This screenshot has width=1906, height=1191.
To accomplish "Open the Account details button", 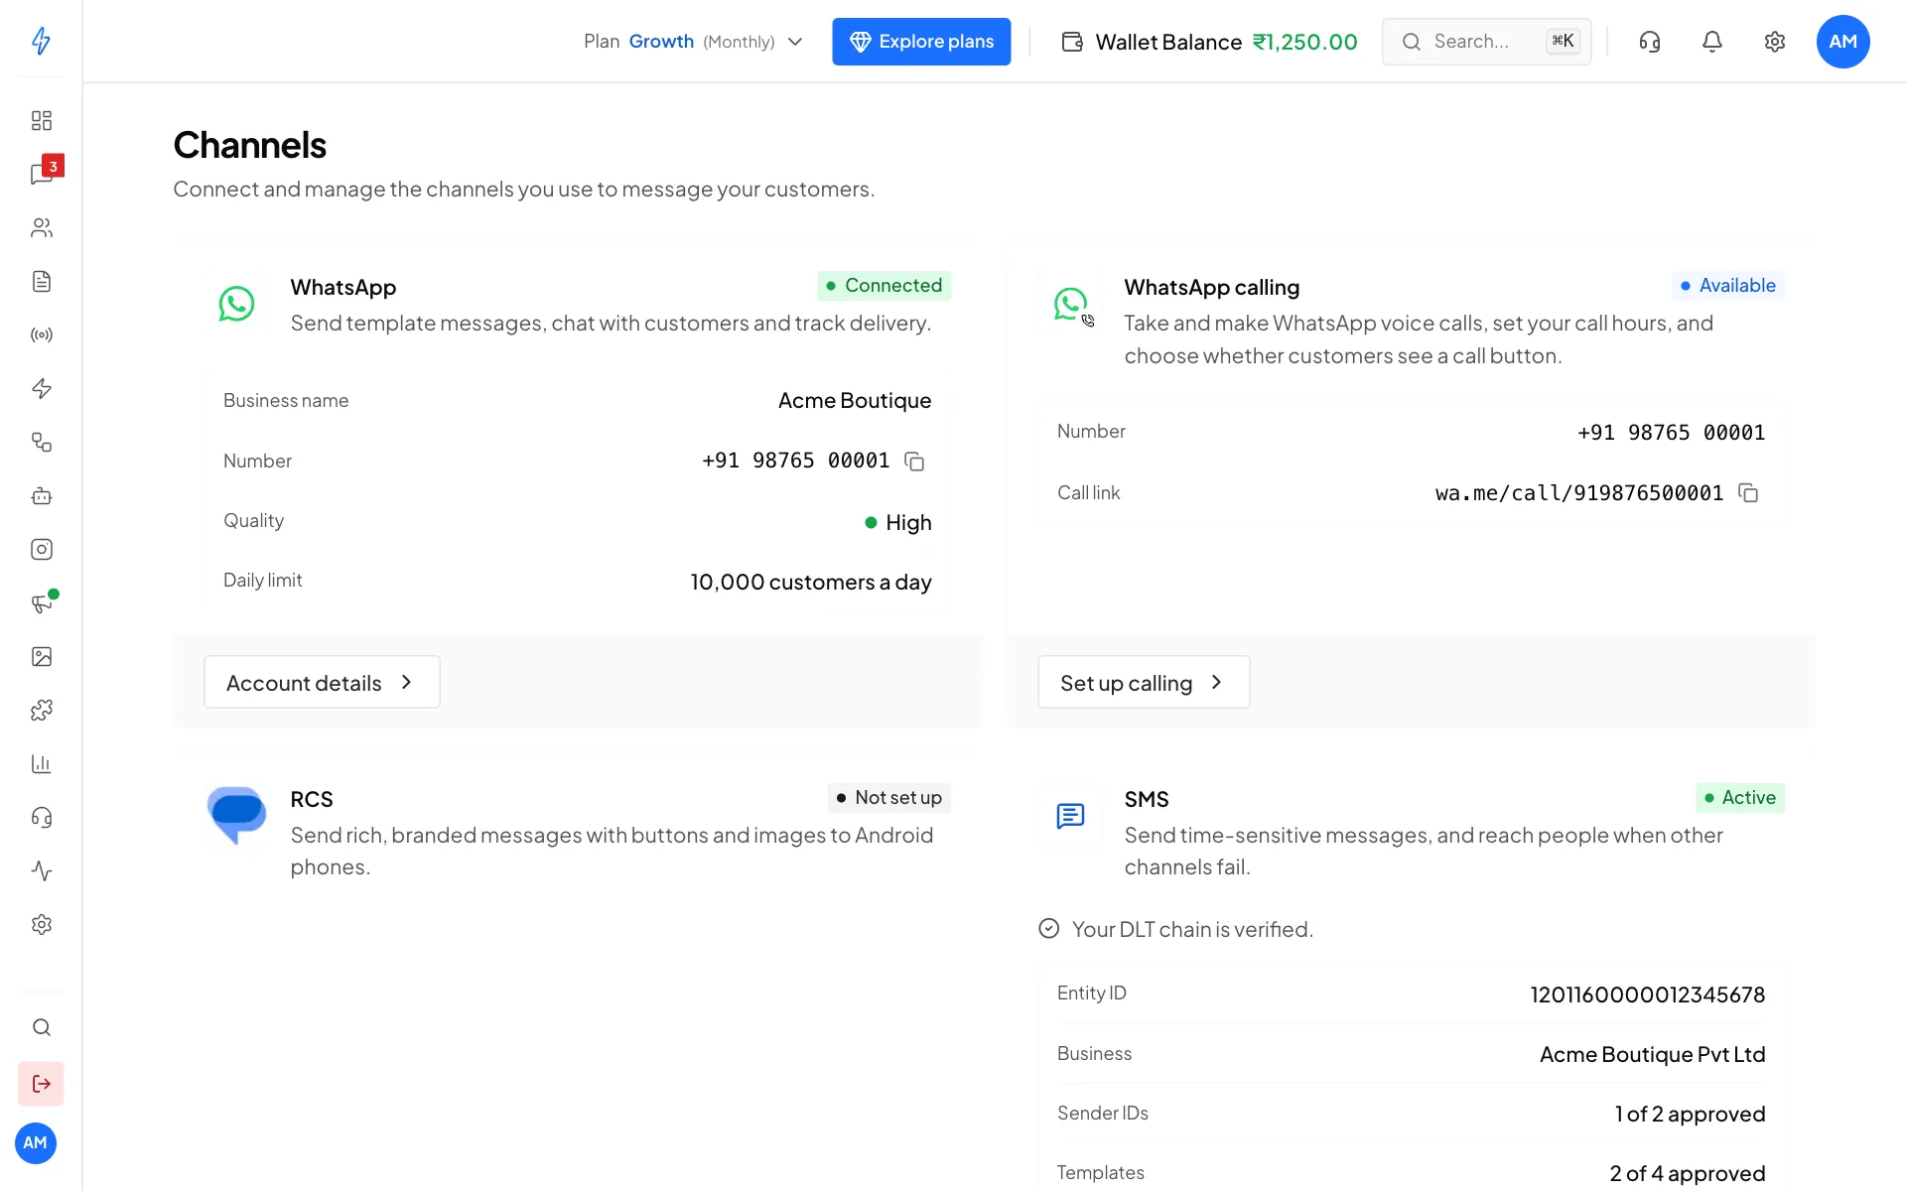I will click(x=322, y=682).
